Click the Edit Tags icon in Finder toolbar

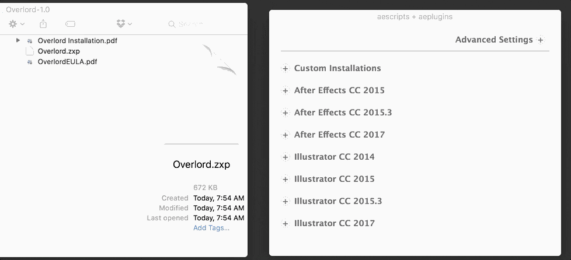tap(70, 24)
